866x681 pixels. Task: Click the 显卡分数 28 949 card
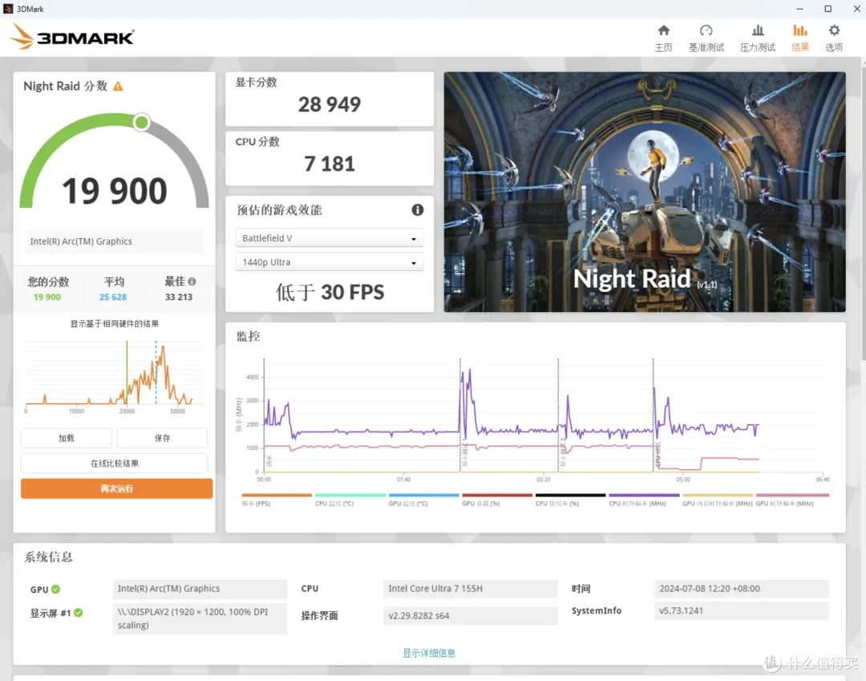pyautogui.click(x=330, y=99)
